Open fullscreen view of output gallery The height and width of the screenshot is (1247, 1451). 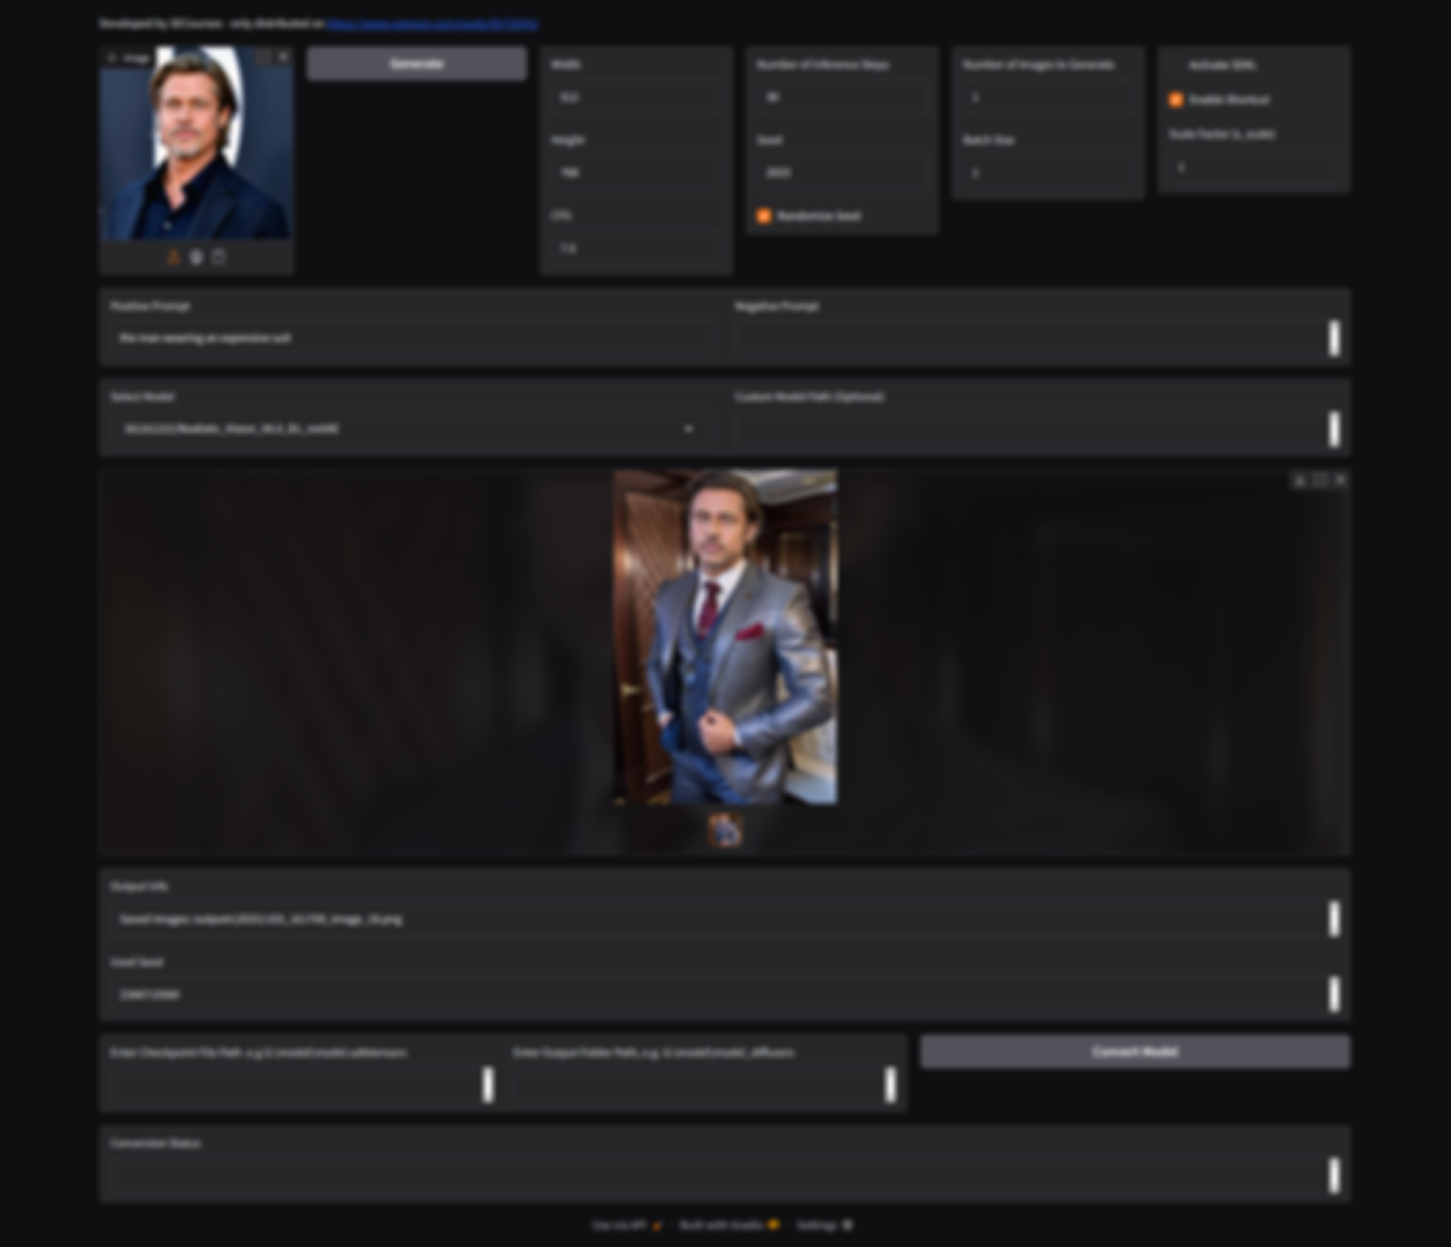pos(1320,480)
